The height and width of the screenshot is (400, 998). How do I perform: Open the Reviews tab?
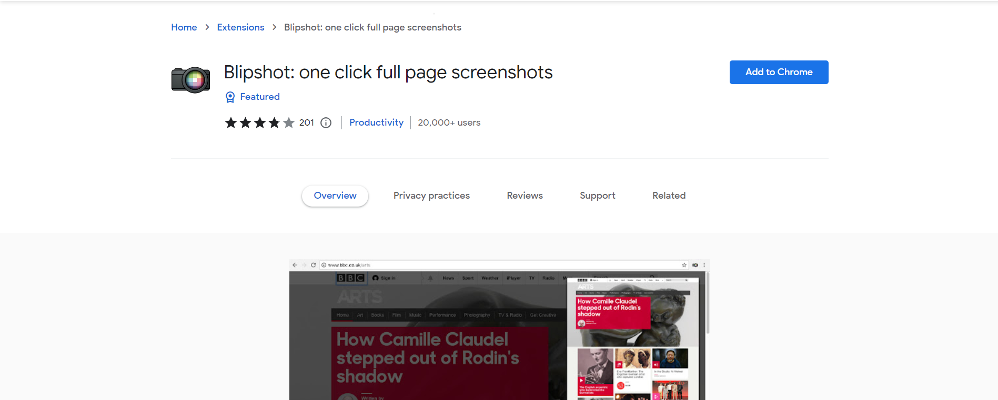click(x=525, y=196)
